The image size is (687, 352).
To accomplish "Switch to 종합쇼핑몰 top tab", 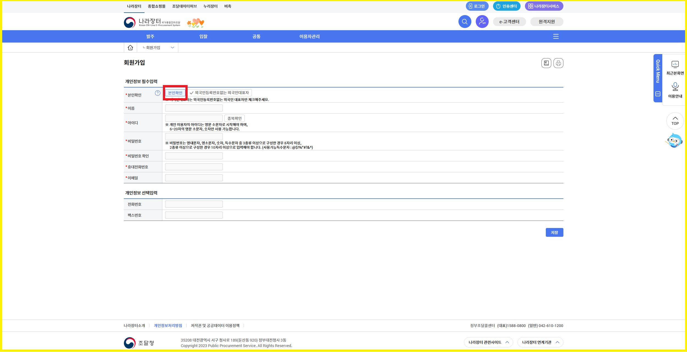I will coord(157,6).
